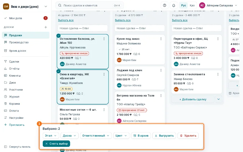243x152 pixels.
Task: Expand the Окна и двери company dropdown
Action: (46, 6)
